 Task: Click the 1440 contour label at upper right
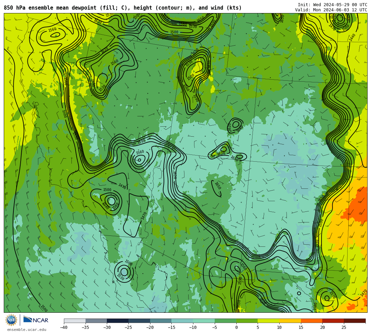tap(352, 37)
